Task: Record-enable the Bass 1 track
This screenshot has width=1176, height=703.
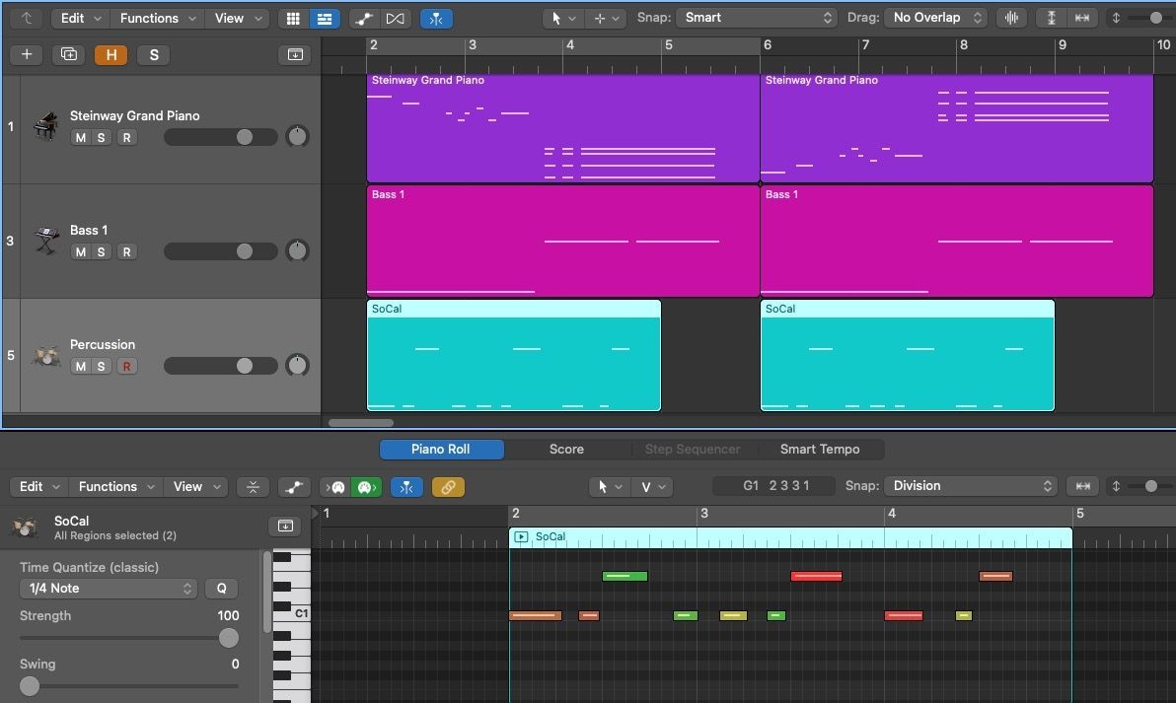Action: [x=126, y=251]
